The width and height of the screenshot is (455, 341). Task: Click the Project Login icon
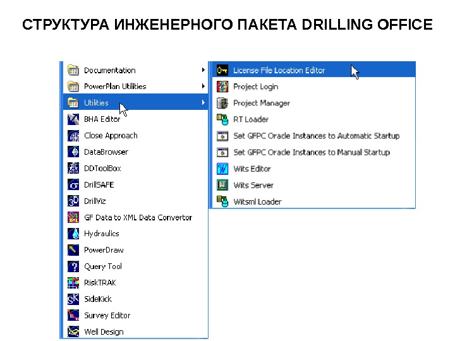coord(222,87)
